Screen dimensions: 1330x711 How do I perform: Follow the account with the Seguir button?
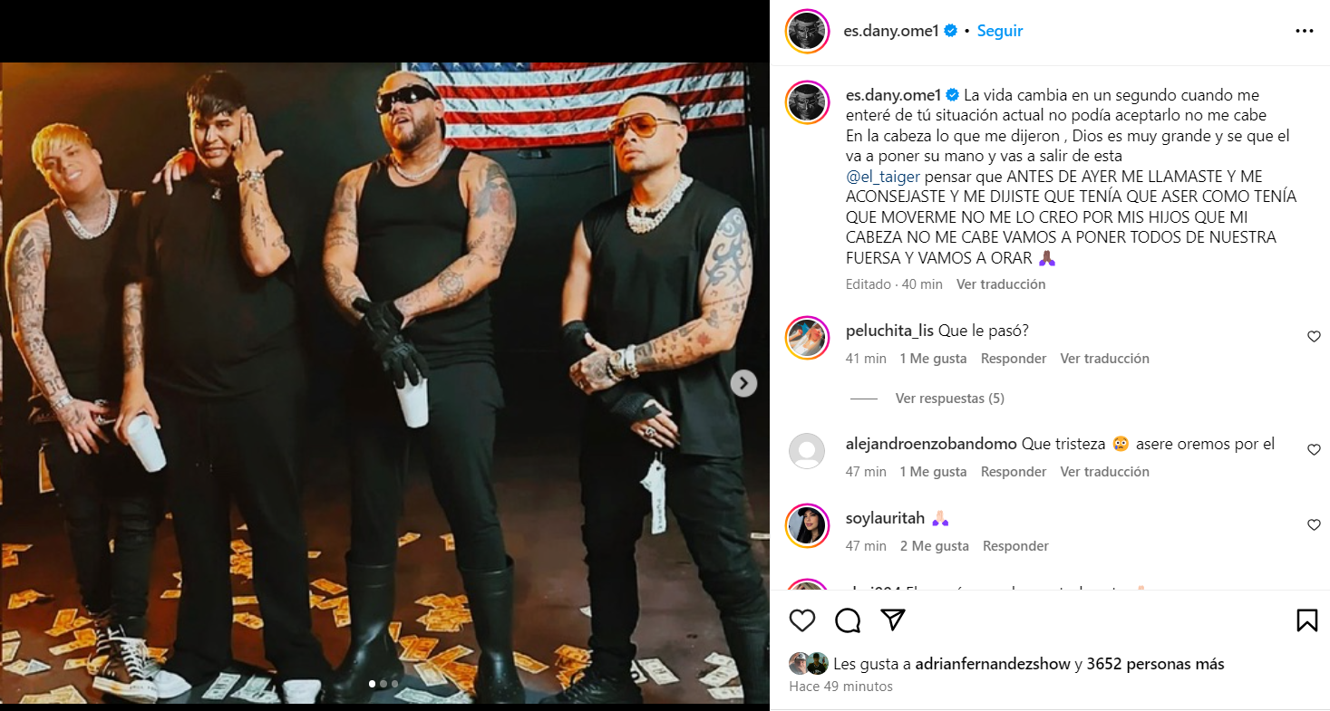1000,31
